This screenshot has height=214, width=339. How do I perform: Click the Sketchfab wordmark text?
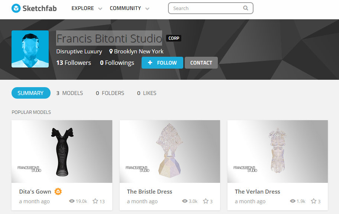click(39, 9)
